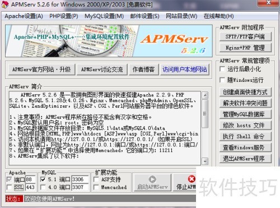The height and width of the screenshot is (208, 280).
Task: Click the line '8、APMServ集成了以下软件:'
Action: point(44,156)
